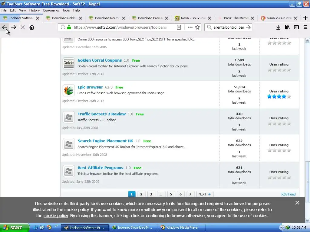Image resolution: width=310 pixels, height=232 pixels.
Task: Open the Tools menu
Action: [x=66, y=10]
